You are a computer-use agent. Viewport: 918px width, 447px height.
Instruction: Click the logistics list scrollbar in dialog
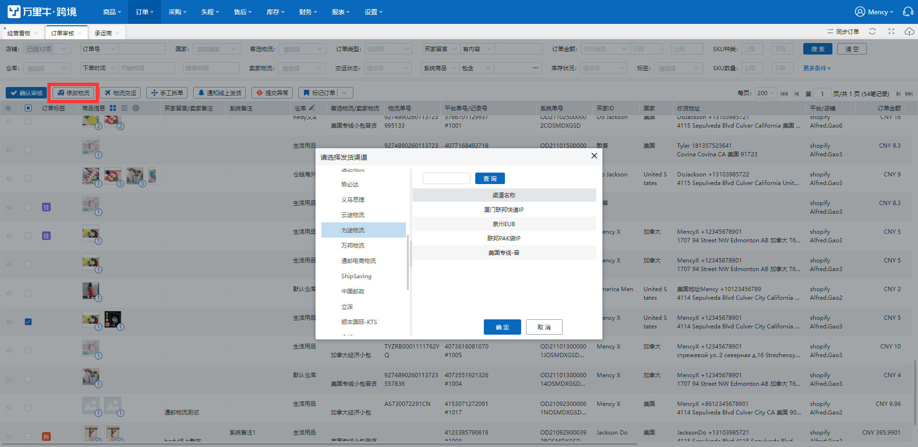408,262
